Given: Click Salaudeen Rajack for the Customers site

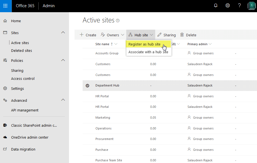Looking at the screenshot, I should [199, 64].
